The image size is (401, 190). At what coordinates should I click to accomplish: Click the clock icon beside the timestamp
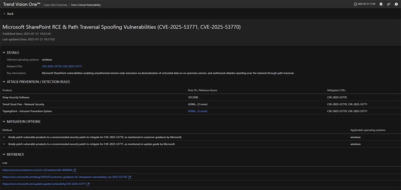click(x=355, y=4)
